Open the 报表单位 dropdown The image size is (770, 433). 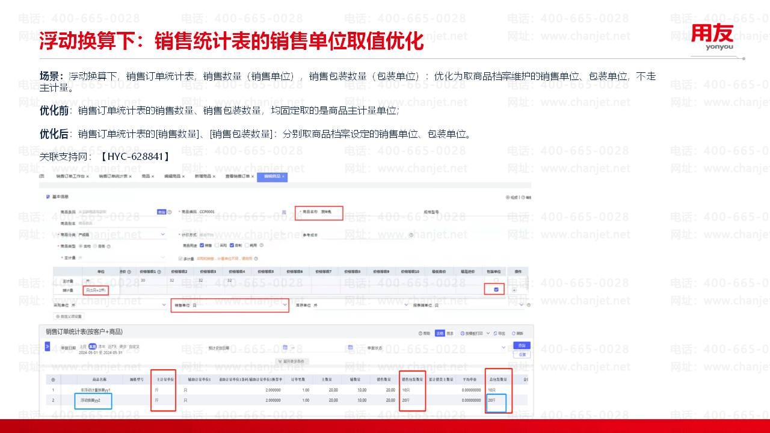(x=522, y=305)
